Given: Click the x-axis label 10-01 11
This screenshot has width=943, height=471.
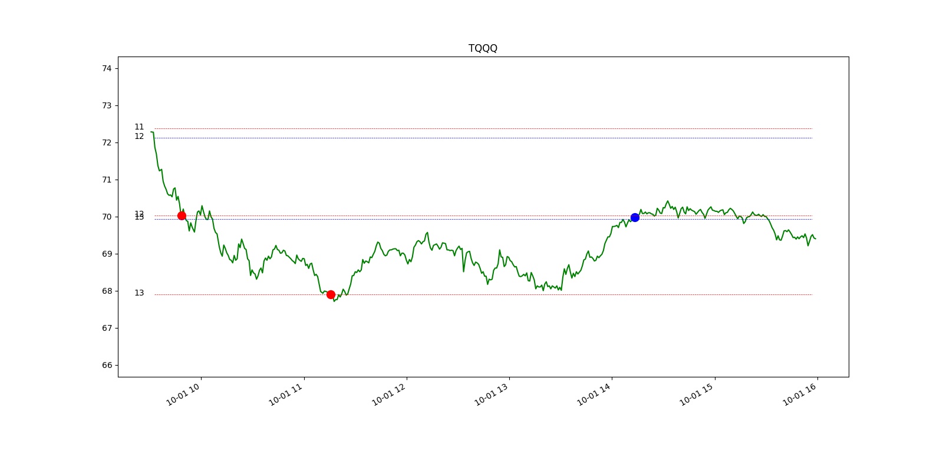Looking at the screenshot, I should 286,394.
